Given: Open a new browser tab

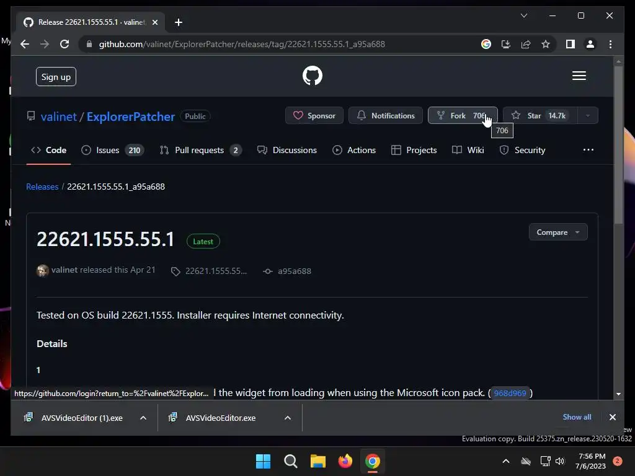Looking at the screenshot, I should [179, 22].
